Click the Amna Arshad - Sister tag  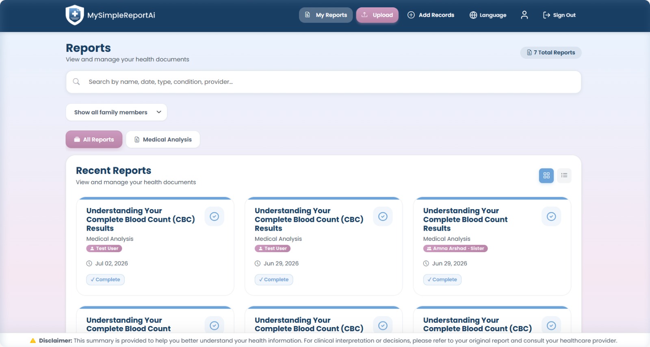tap(455, 248)
